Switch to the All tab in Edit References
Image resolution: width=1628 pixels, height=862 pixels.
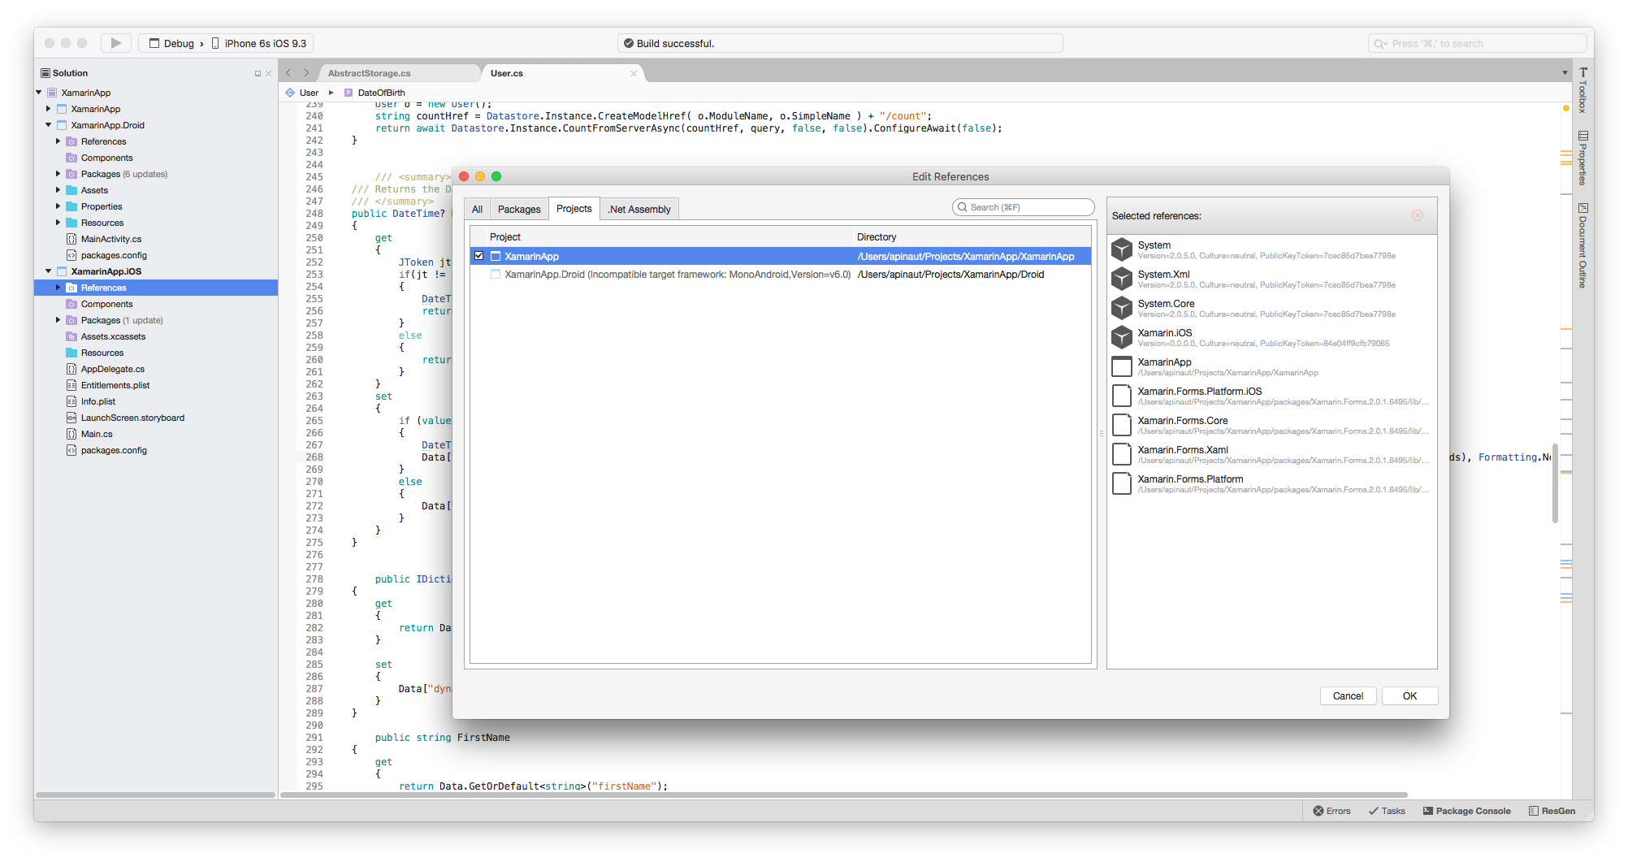click(x=478, y=209)
